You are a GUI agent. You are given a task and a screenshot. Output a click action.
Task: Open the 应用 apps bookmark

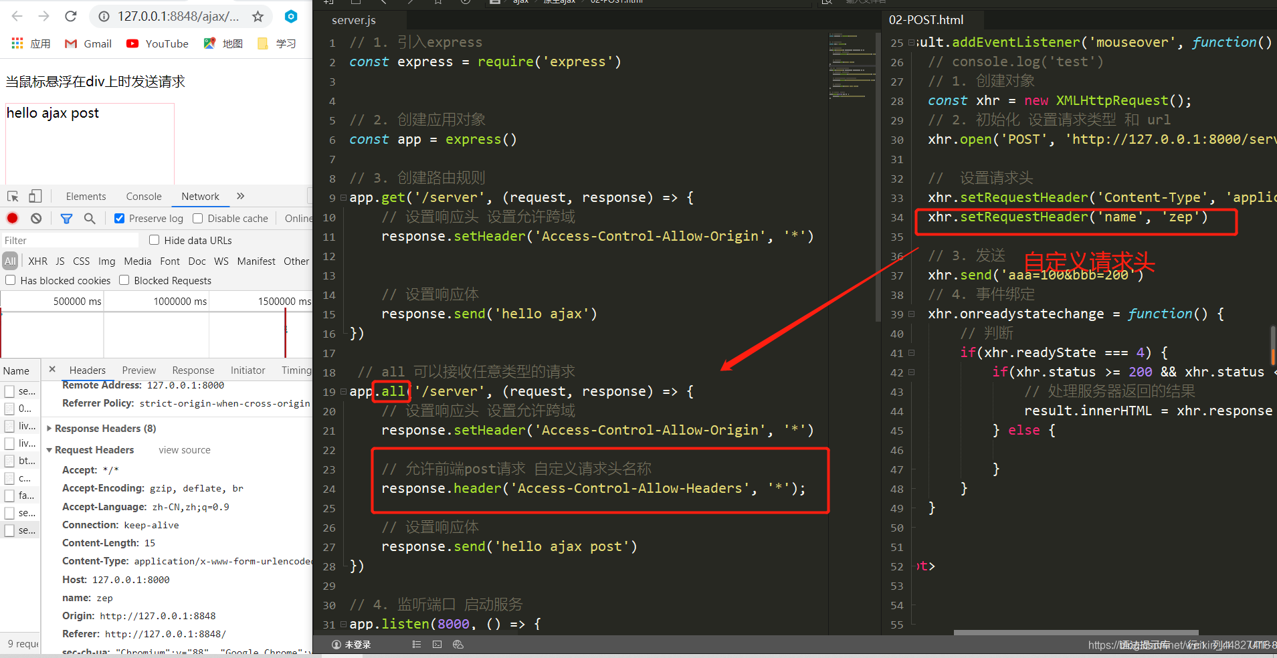(31, 43)
